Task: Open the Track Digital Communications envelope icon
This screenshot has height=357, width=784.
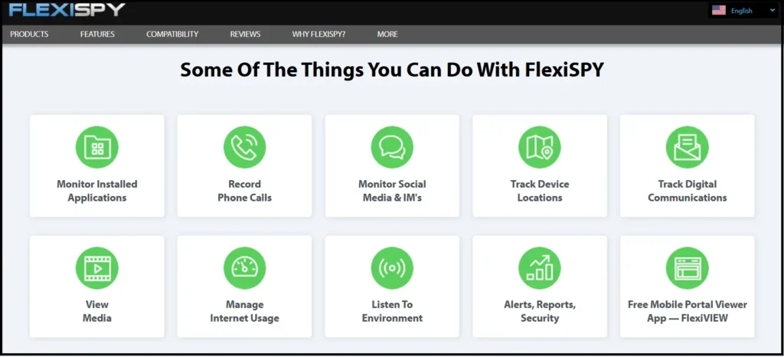Action: coord(687,147)
